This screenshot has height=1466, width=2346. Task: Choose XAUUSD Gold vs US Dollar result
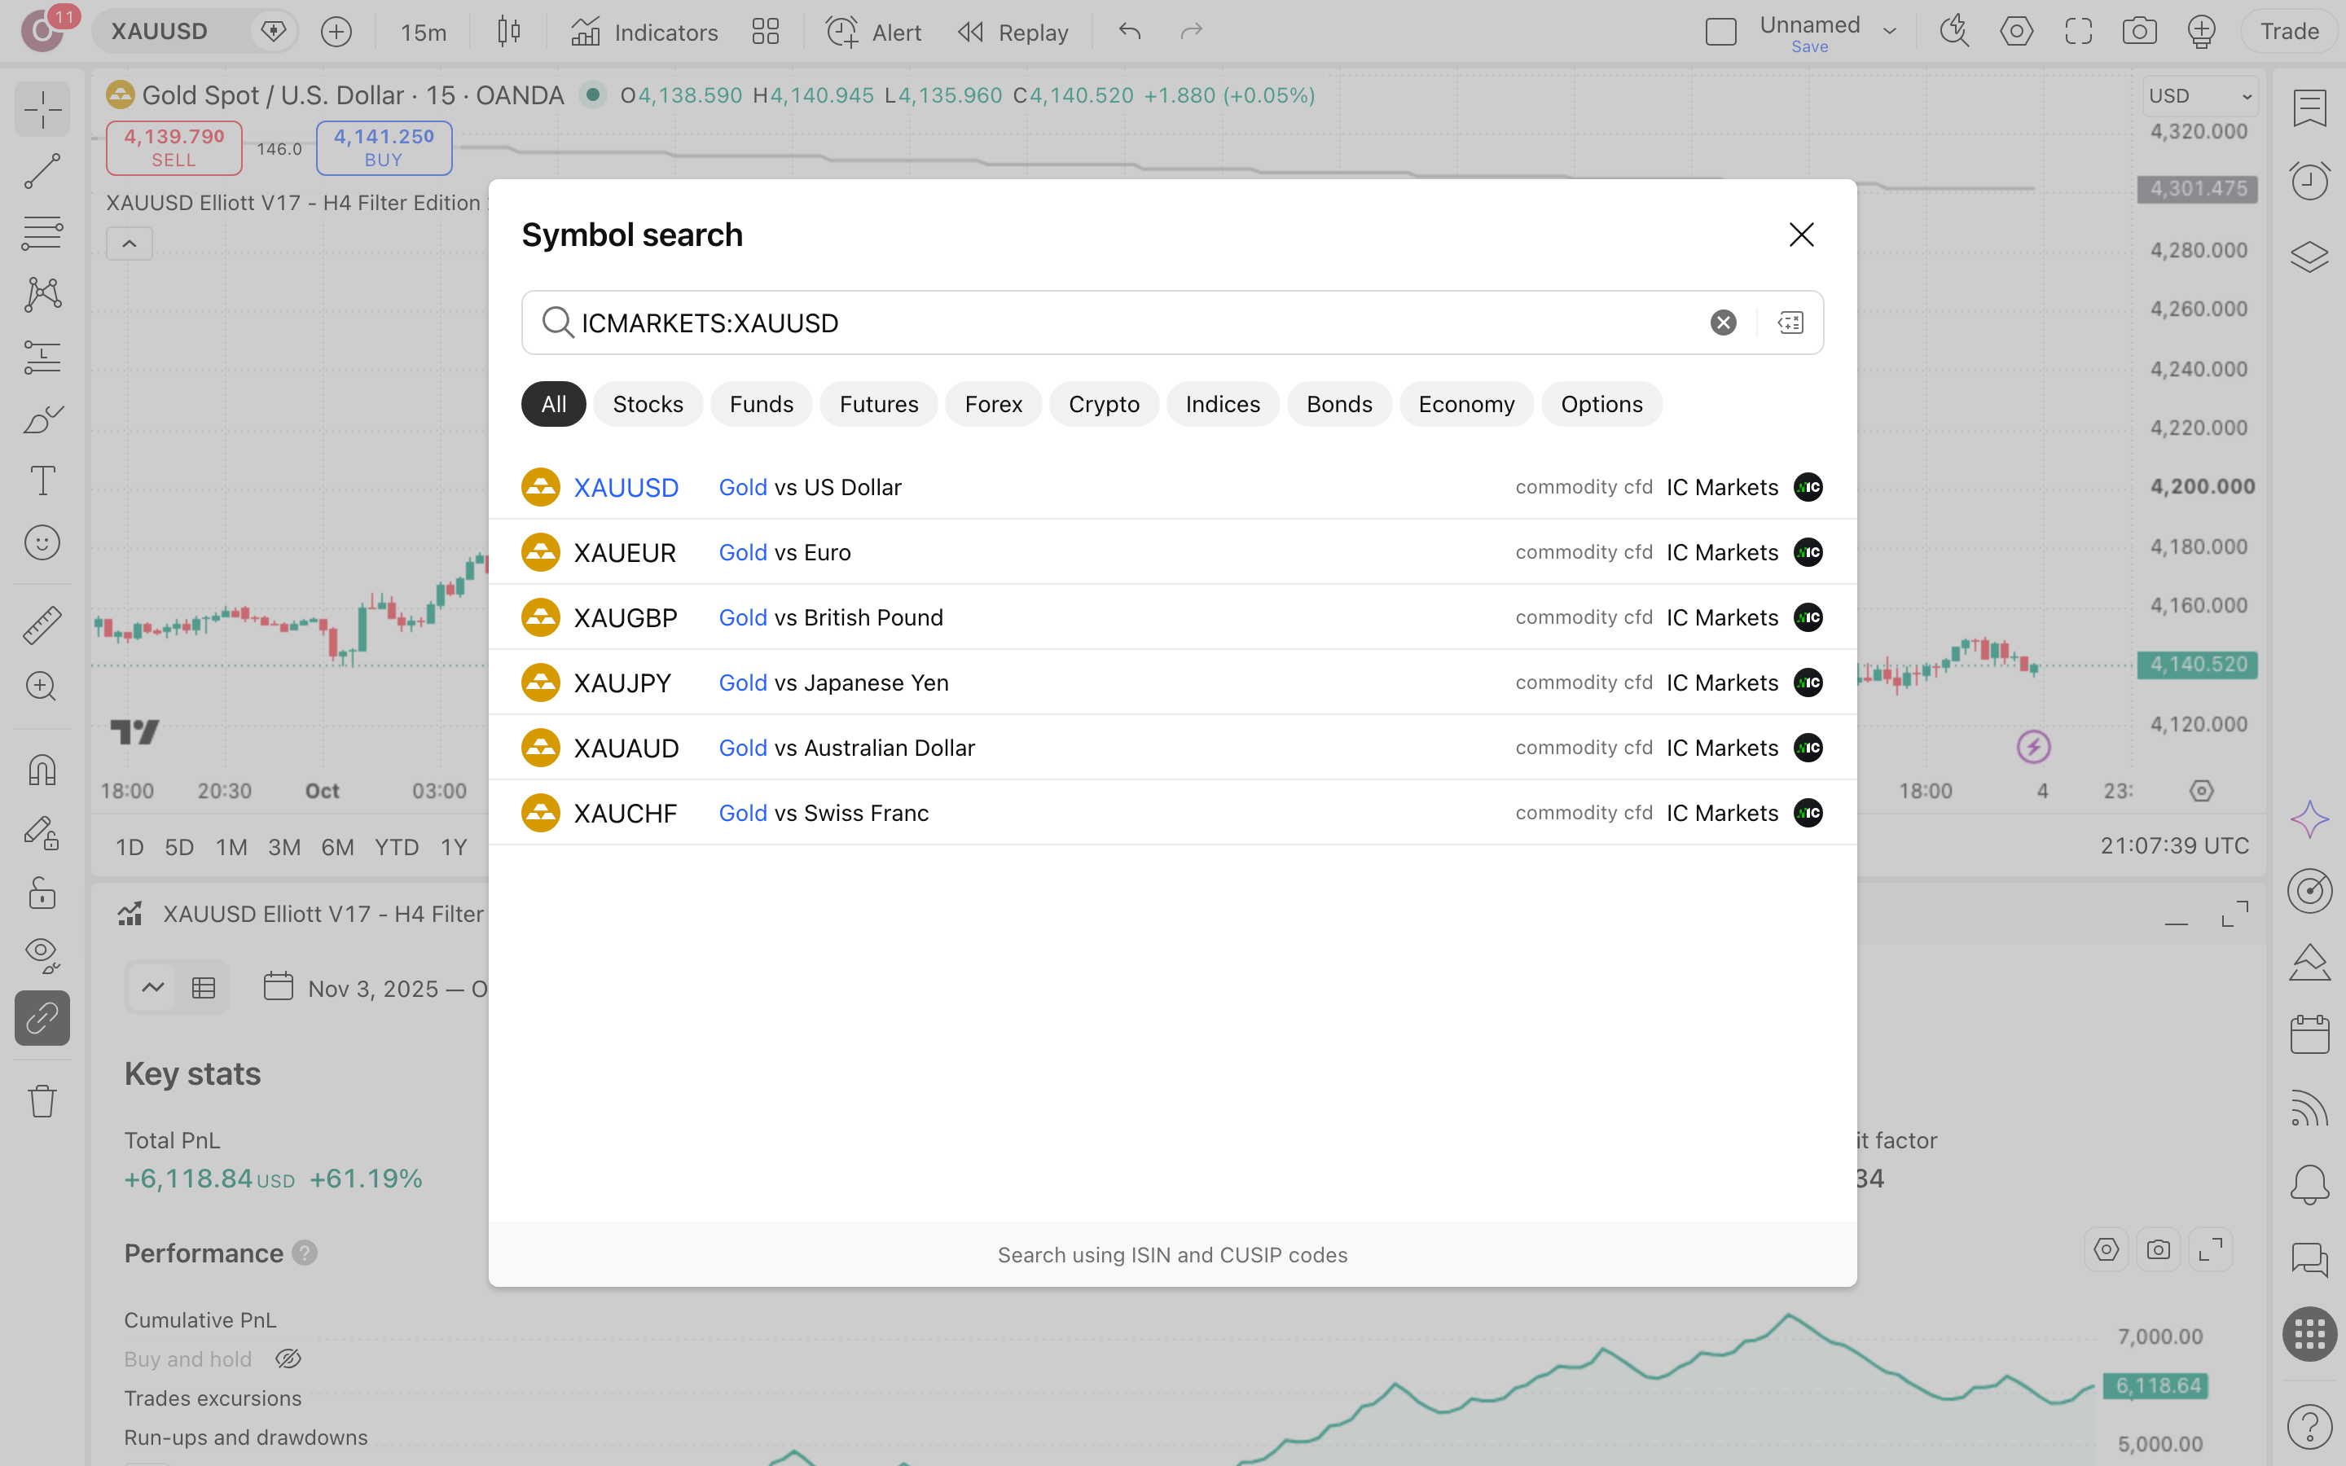[1172, 487]
